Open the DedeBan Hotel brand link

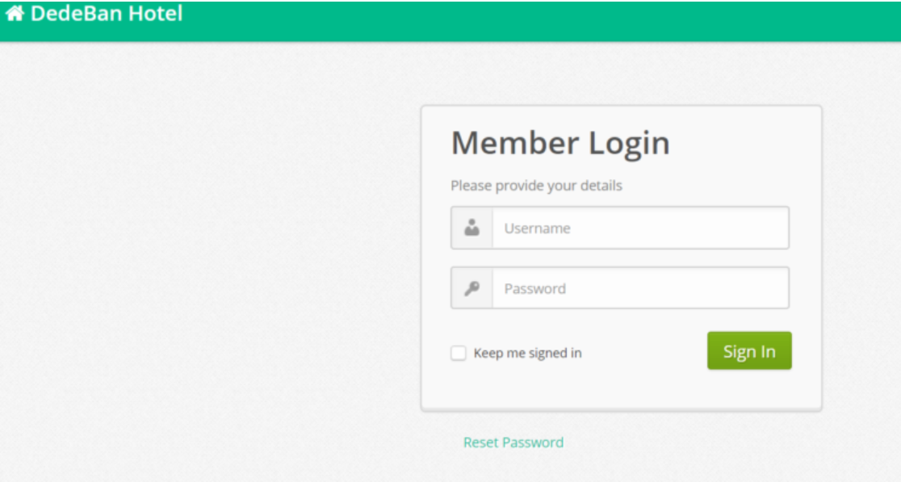pos(94,13)
